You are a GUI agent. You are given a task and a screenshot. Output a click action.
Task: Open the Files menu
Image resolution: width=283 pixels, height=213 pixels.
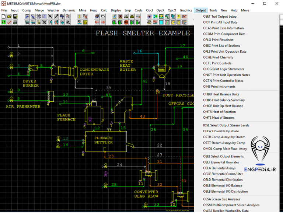point(4,10)
